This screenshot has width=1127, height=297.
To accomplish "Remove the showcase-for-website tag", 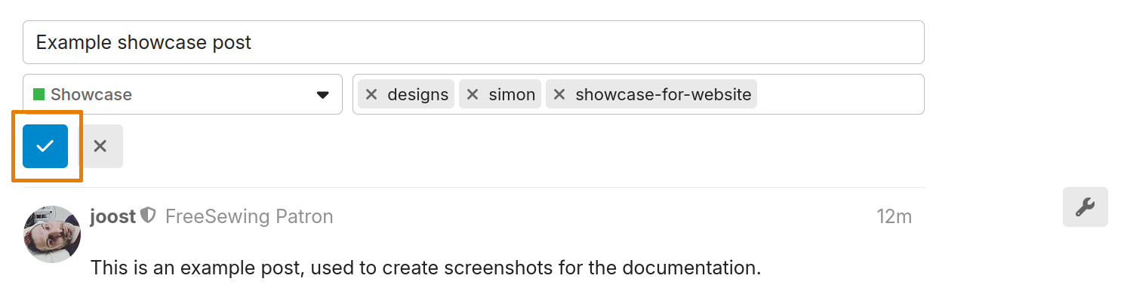I will click(559, 94).
